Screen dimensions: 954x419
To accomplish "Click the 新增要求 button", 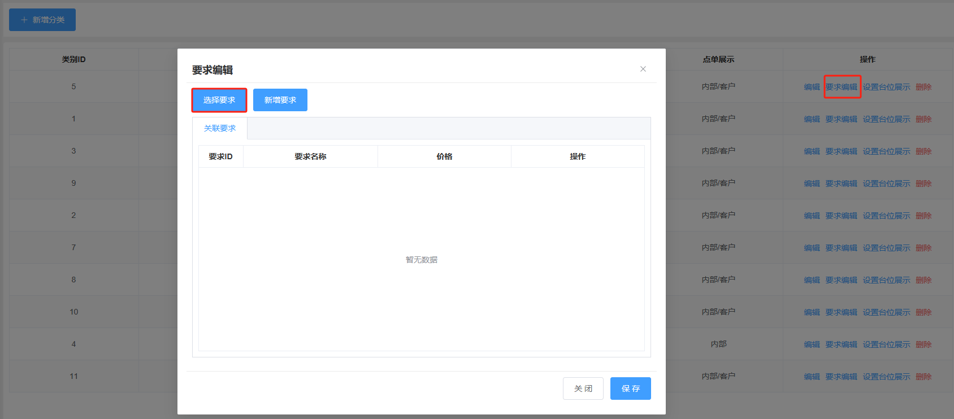I will [280, 100].
